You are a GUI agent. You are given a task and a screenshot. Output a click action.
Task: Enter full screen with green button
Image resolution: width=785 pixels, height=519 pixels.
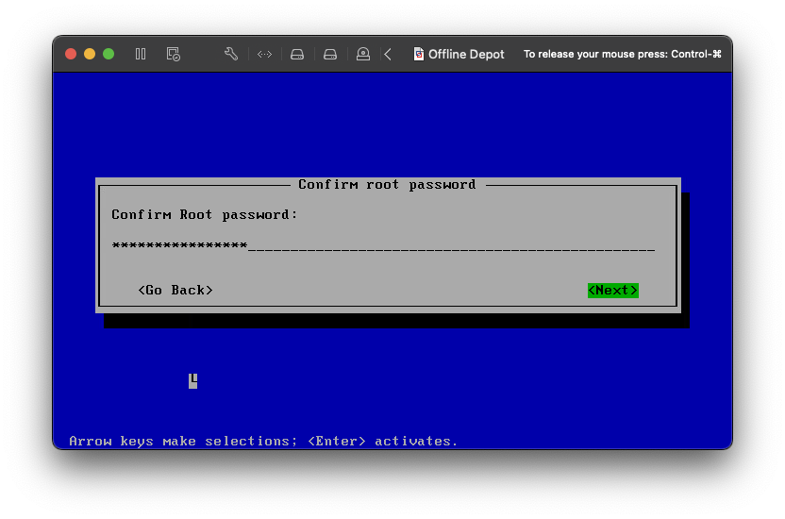coord(109,54)
